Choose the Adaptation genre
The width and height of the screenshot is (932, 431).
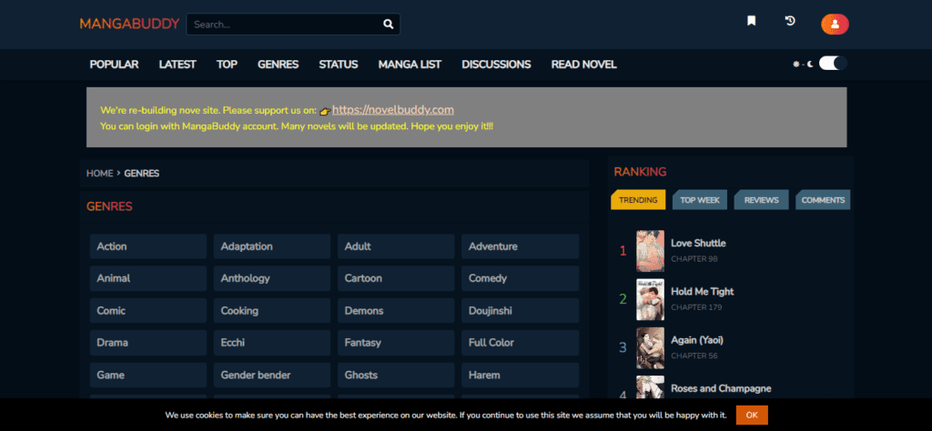[x=272, y=246]
